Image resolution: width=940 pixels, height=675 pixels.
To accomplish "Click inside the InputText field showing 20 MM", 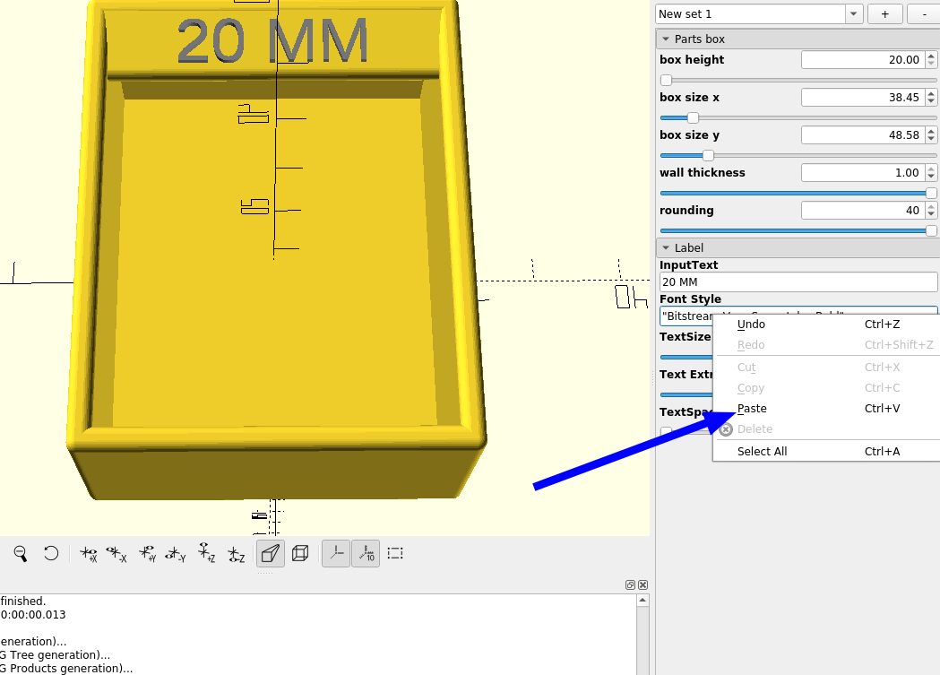I will [798, 281].
